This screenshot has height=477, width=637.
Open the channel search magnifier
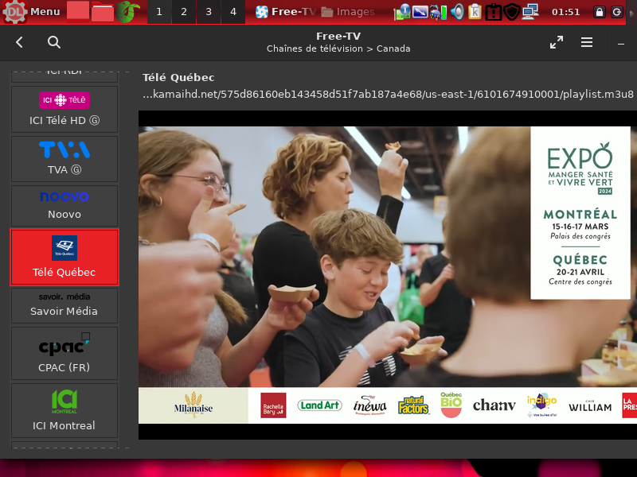pyautogui.click(x=53, y=43)
